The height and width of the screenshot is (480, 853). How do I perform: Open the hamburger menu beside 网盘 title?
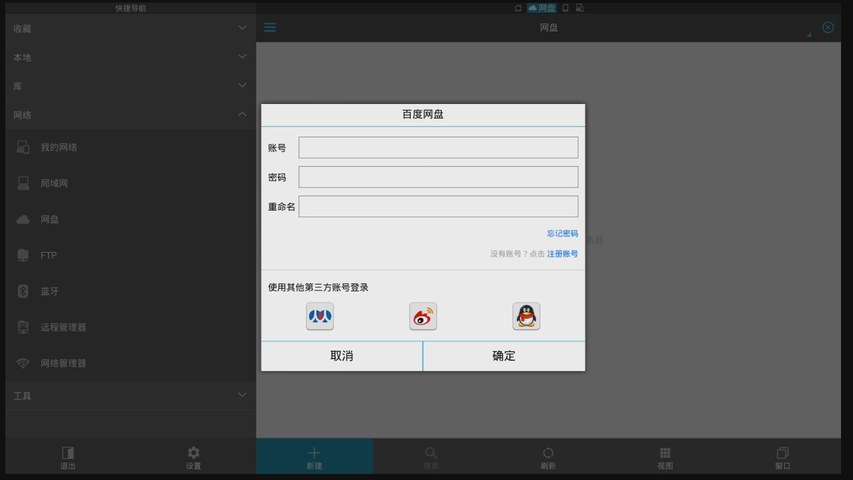point(270,27)
